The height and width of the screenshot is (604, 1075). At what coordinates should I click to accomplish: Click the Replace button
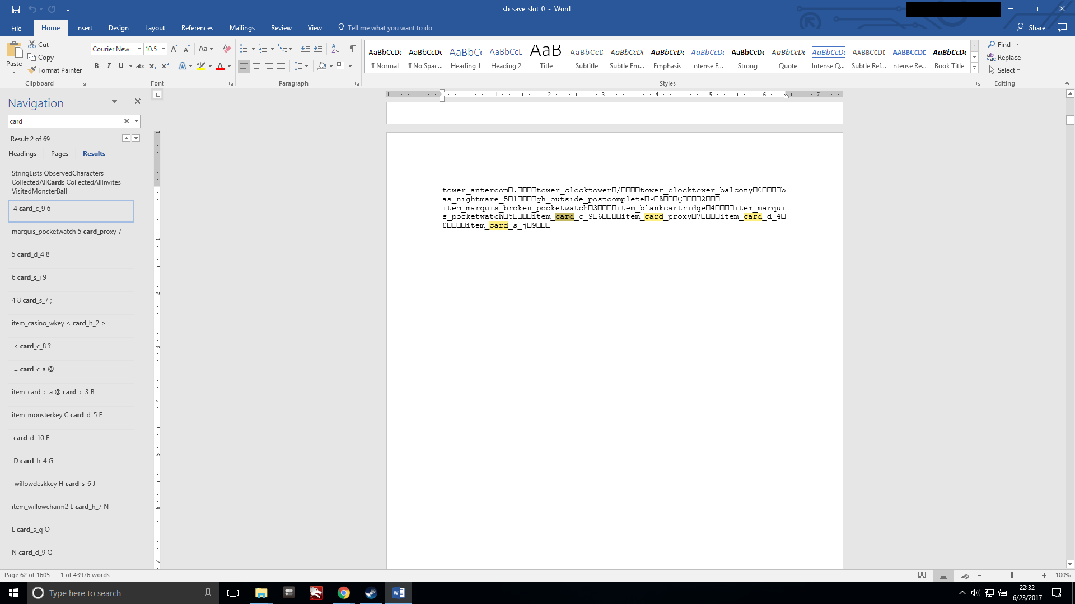(x=1004, y=57)
